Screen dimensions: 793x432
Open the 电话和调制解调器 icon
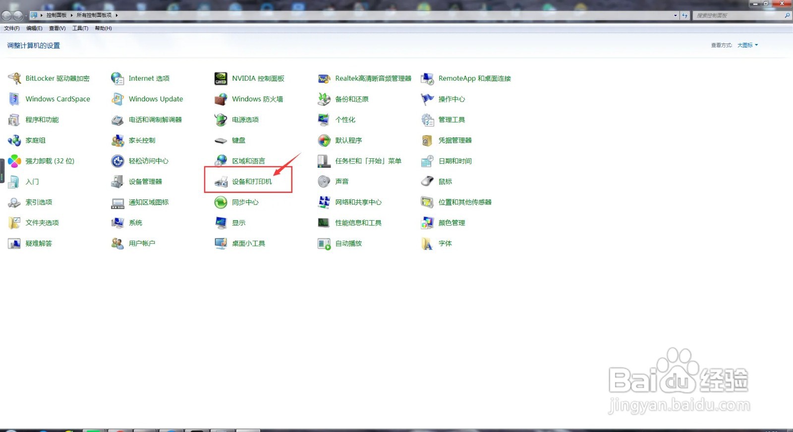[117, 120]
